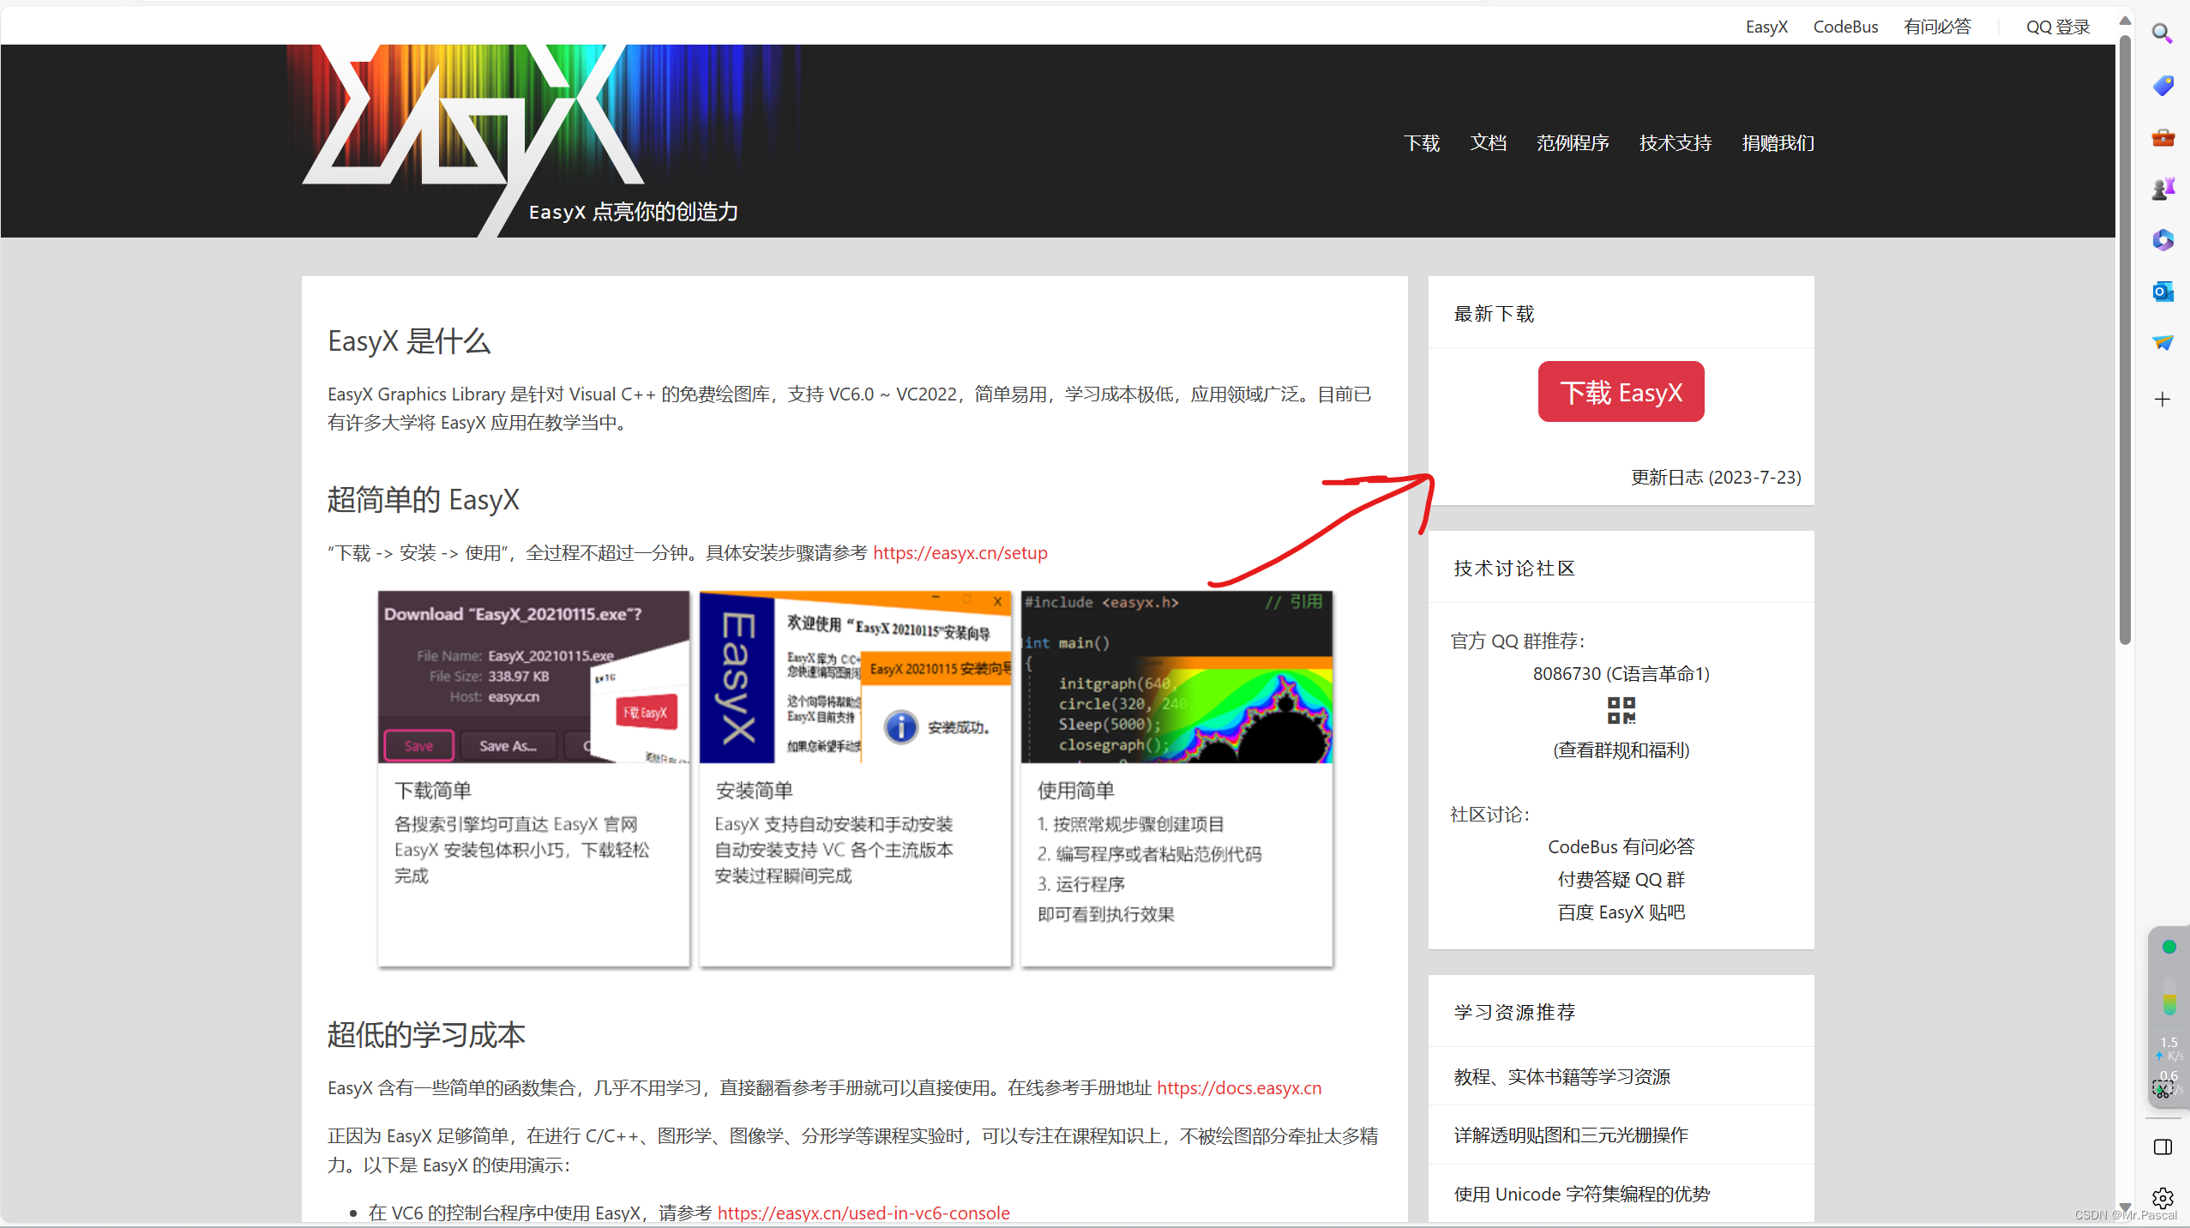Open the Outlook sidebar icon
The height and width of the screenshot is (1228, 2190).
[2163, 292]
